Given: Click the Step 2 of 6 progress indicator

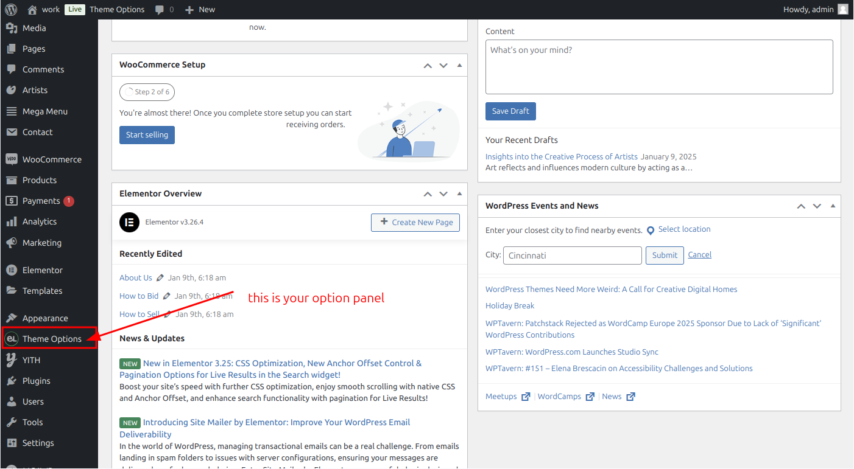Looking at the screenshot, I should point(147,92).
